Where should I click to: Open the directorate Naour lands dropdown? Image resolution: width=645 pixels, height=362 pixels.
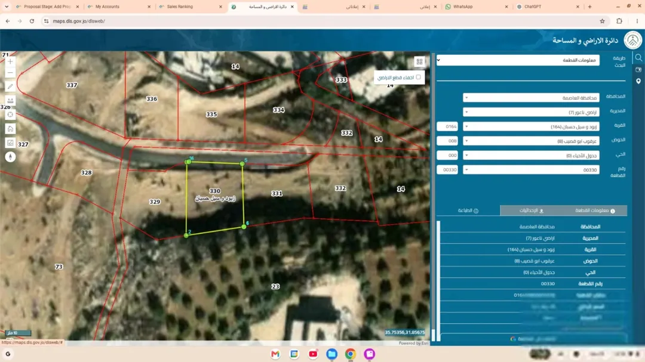click(531, 112)
